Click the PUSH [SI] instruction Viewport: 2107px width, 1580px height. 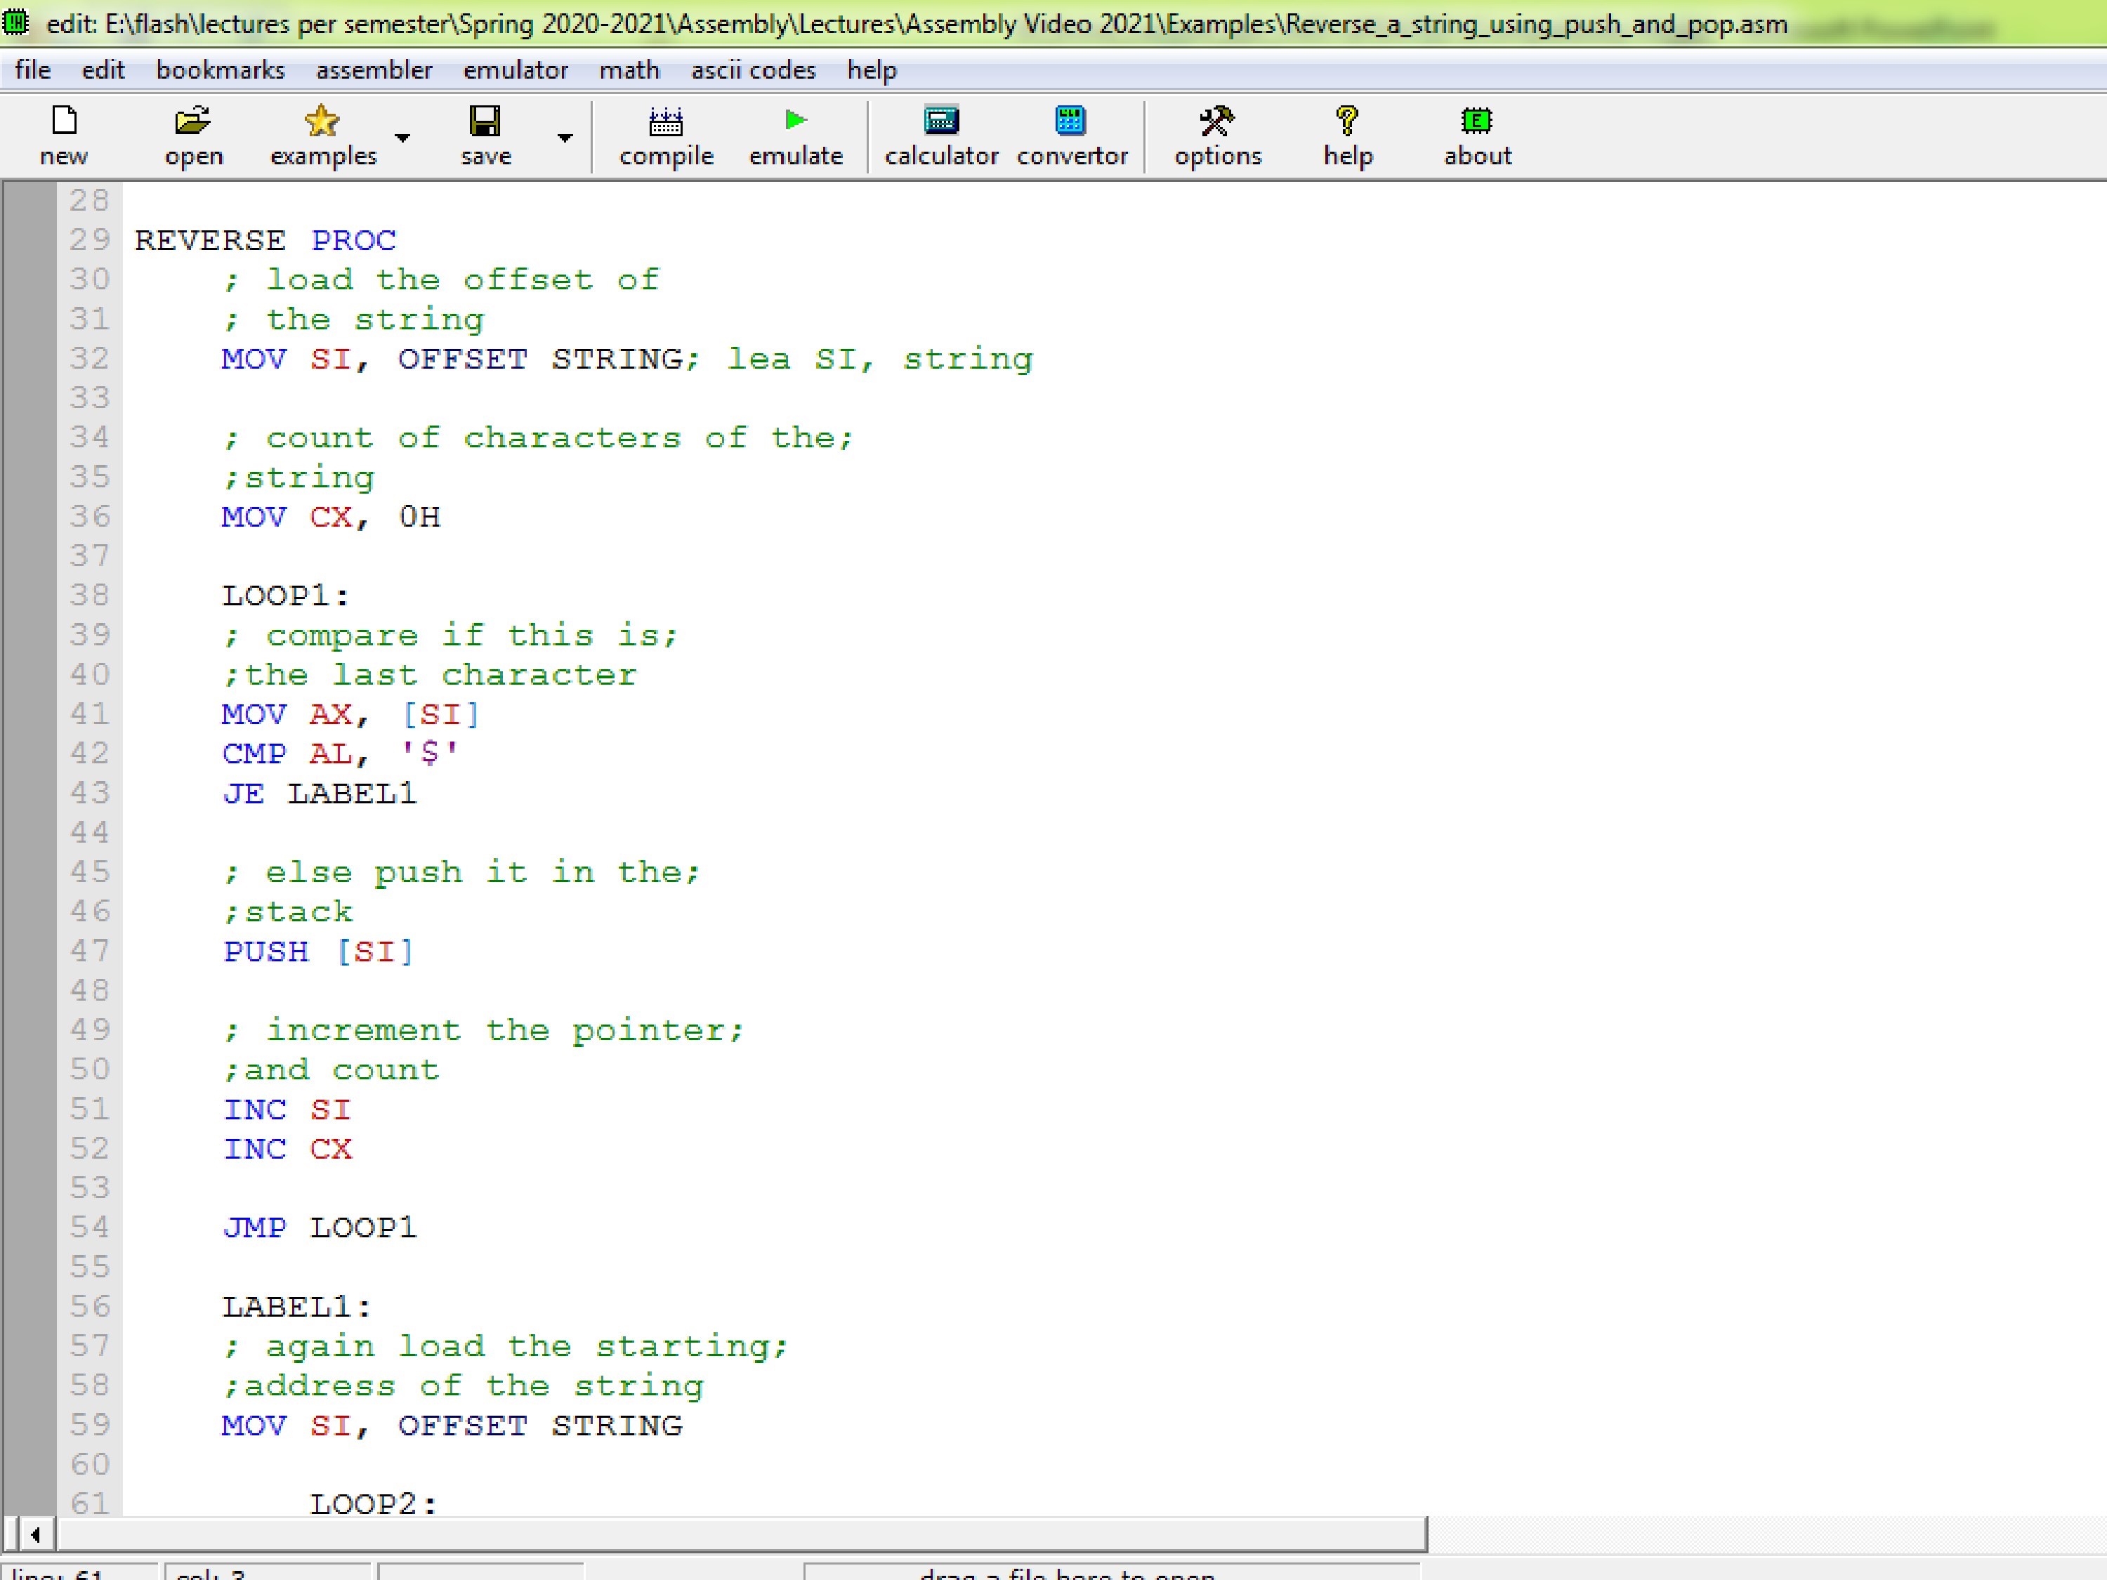click(x=318, y=952)
